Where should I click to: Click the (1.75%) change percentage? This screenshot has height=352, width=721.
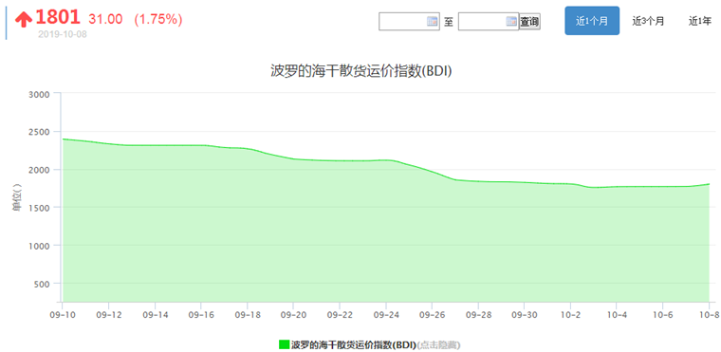(x=157, y=19)
